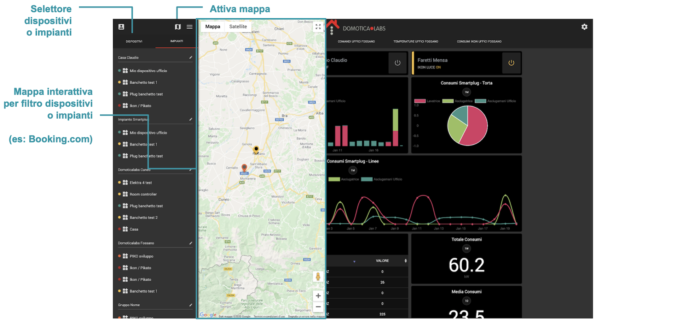The width and height of the screenshot is (694, 323).
Task: Click Domoticalabs Cuneo group header
Action: [134, 170]
